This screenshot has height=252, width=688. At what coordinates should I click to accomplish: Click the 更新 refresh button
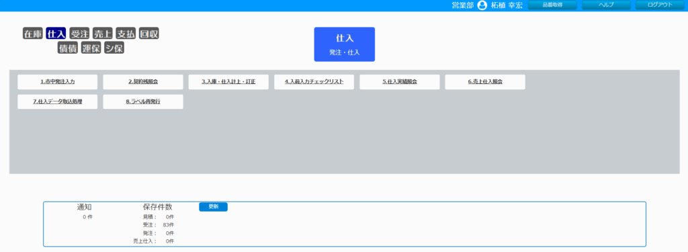213,207
